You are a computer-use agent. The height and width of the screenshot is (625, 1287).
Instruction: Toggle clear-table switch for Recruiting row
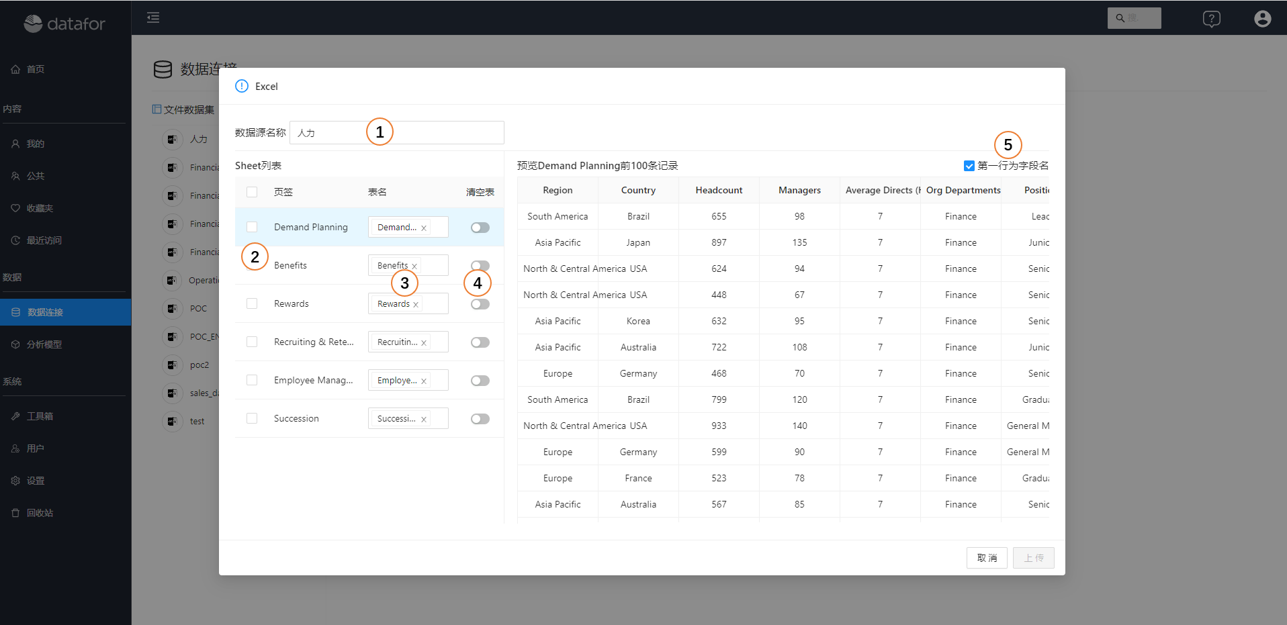pos(480,342)
